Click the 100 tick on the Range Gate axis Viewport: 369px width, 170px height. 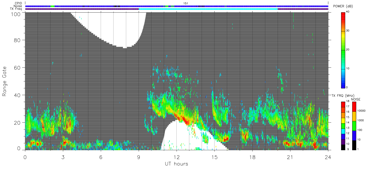coord(16,14)
